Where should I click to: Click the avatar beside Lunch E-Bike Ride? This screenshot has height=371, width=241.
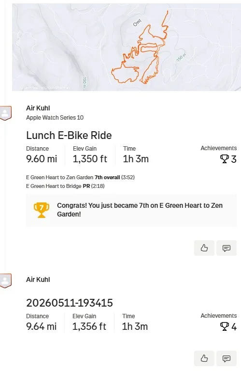(6, 113)
